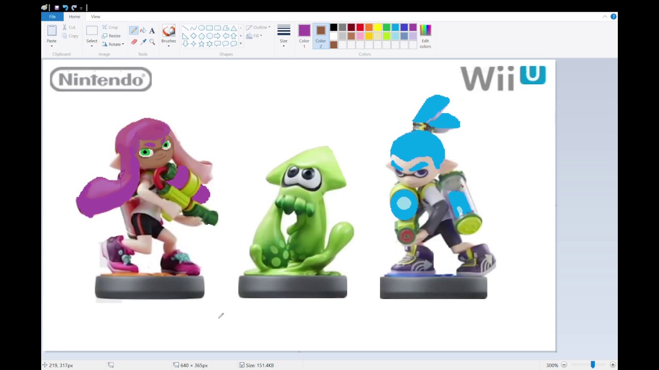Click the Save icon in quick access toolbar
Image resolution: width=659 pixels, height=370 pixels.
[x=57, y=8]
